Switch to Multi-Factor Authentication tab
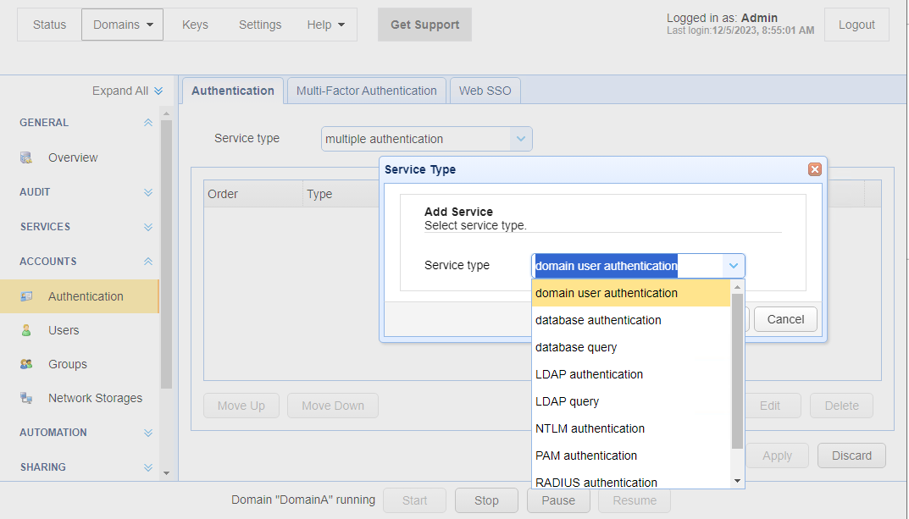Viewport: 909px width, 519px height. (366, 91)
